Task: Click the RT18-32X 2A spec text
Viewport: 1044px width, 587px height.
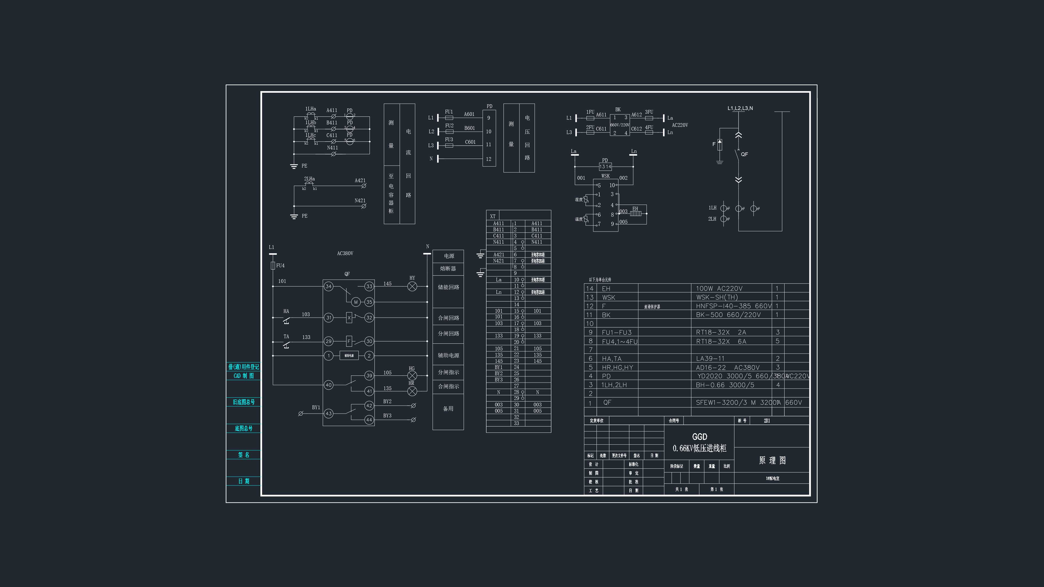Action: pos(721,332)
